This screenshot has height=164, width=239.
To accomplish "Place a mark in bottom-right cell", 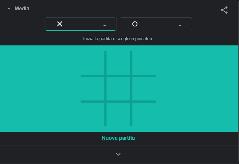I will coord(144,114).
